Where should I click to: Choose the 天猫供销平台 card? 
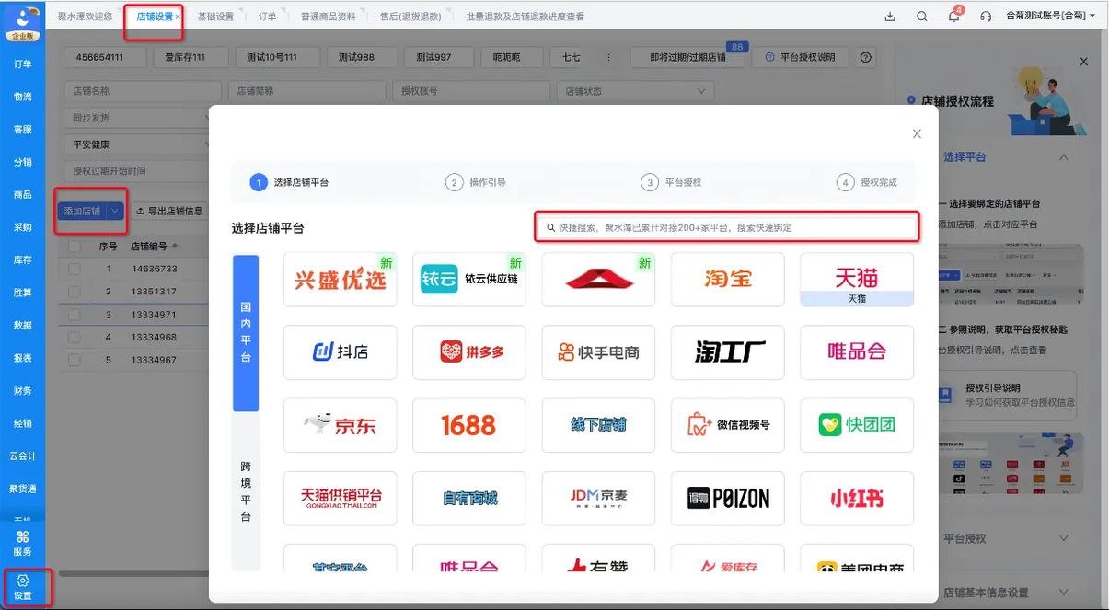click(x=340, y=498)
